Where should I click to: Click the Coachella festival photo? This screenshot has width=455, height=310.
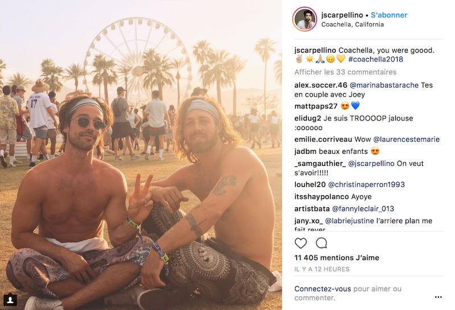(x=141, y=155)
